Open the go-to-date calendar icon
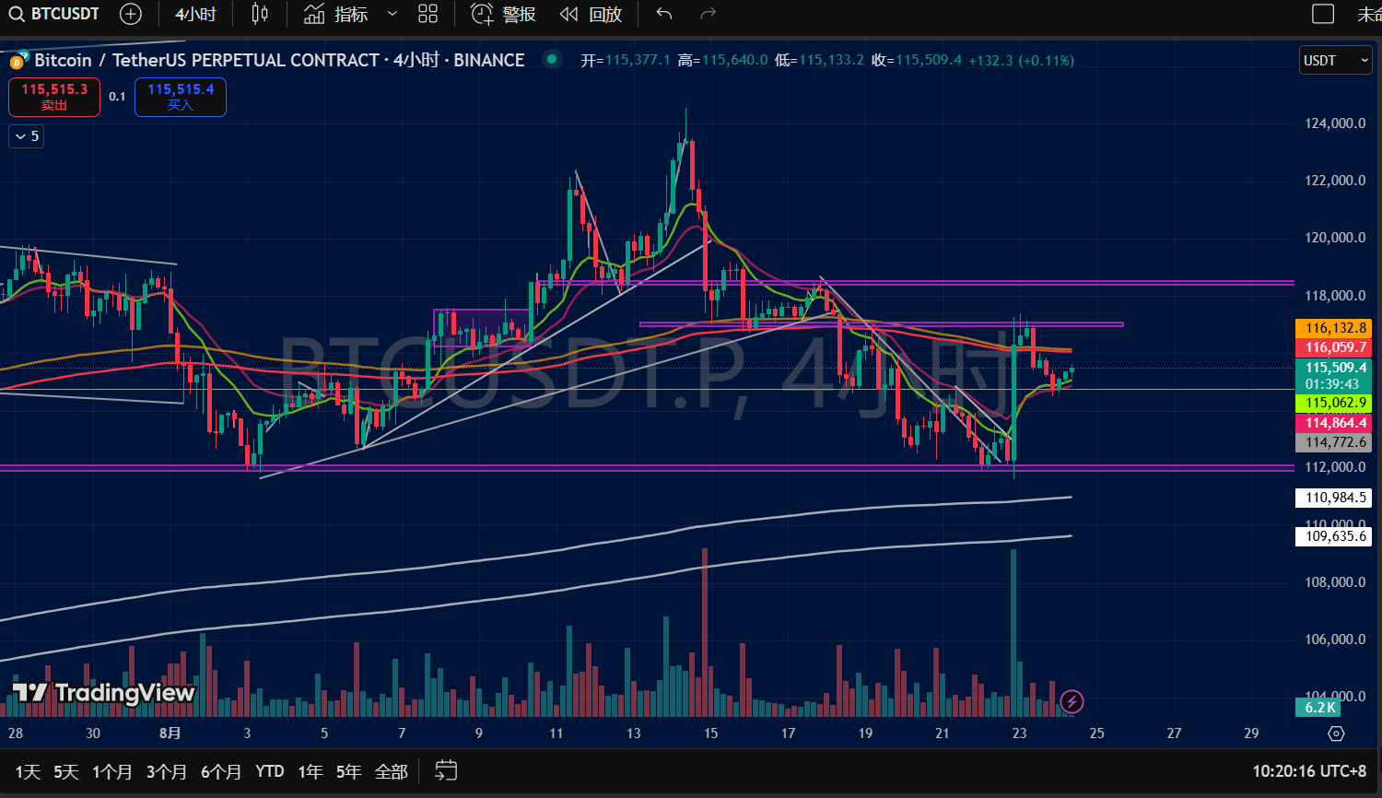 (446, 770)
